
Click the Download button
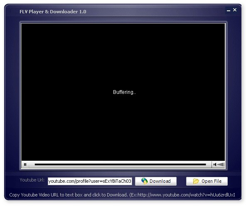pyautogui.click(x=156, y=181)
